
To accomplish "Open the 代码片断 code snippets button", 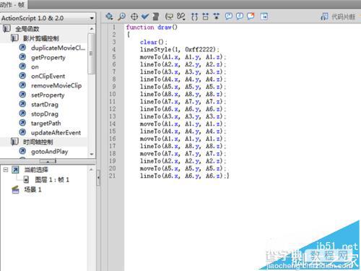I will click(339, 17).
